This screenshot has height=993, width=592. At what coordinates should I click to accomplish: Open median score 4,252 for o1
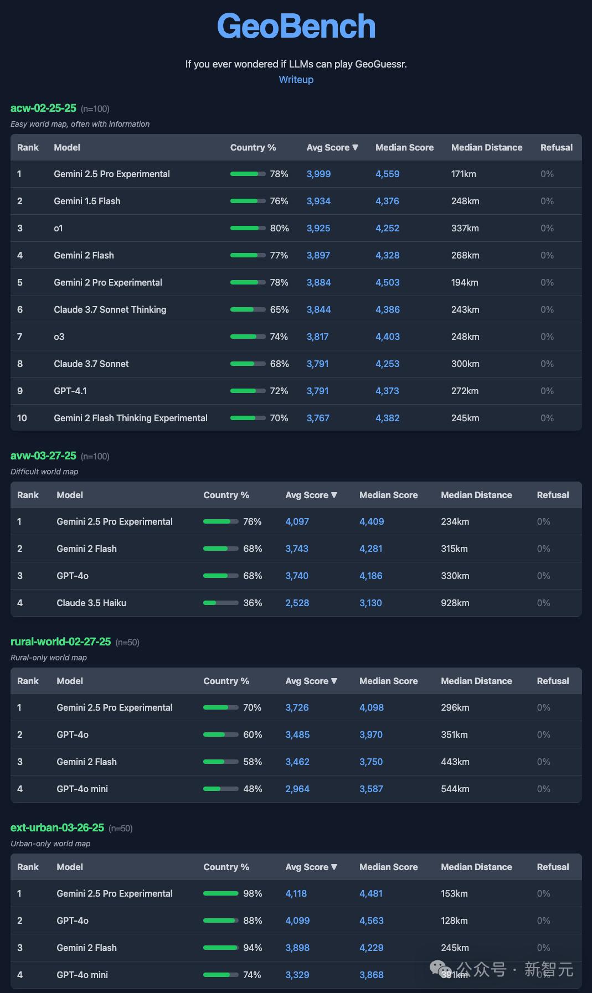pyautogui.click(x=387, y=228)
